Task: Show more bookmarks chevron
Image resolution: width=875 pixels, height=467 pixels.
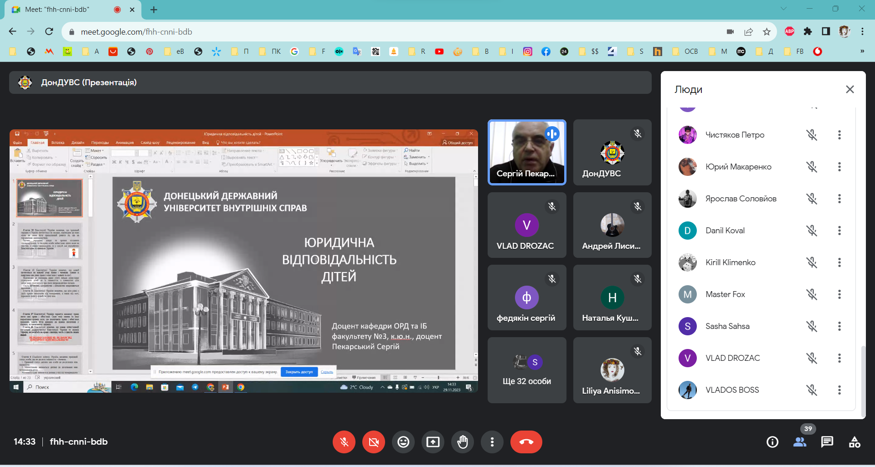Action: pos(862,51)
